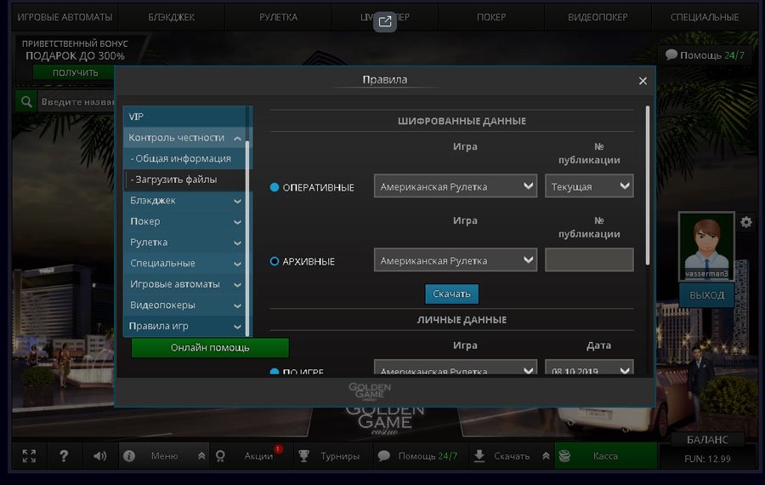Expand the Блэкджек section in sidebar
The image size is (765, 485).
point(187,201)
